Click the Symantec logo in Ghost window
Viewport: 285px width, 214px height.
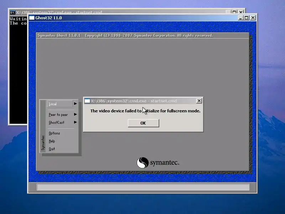158,163
